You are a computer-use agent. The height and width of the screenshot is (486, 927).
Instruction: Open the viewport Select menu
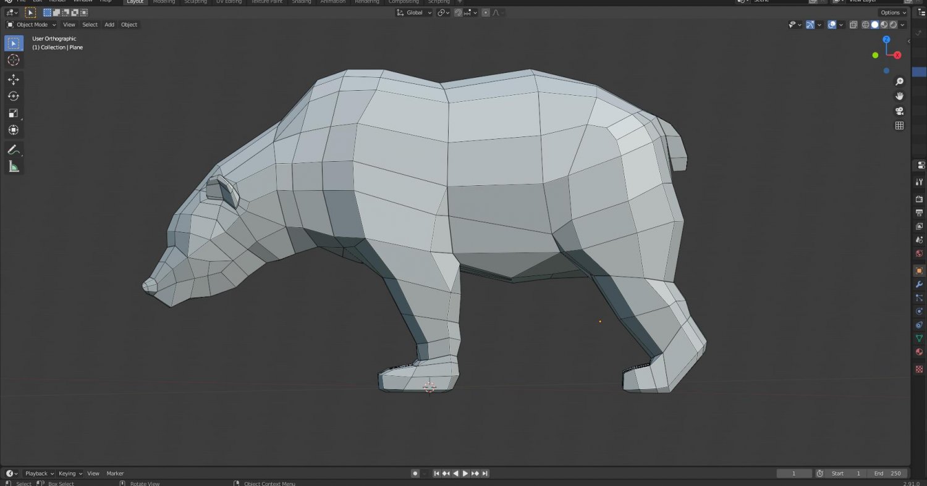point(90,25)
